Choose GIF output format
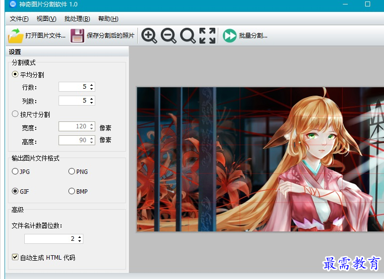The height and width of the screenshot is (279, 384). coord(15,191)
